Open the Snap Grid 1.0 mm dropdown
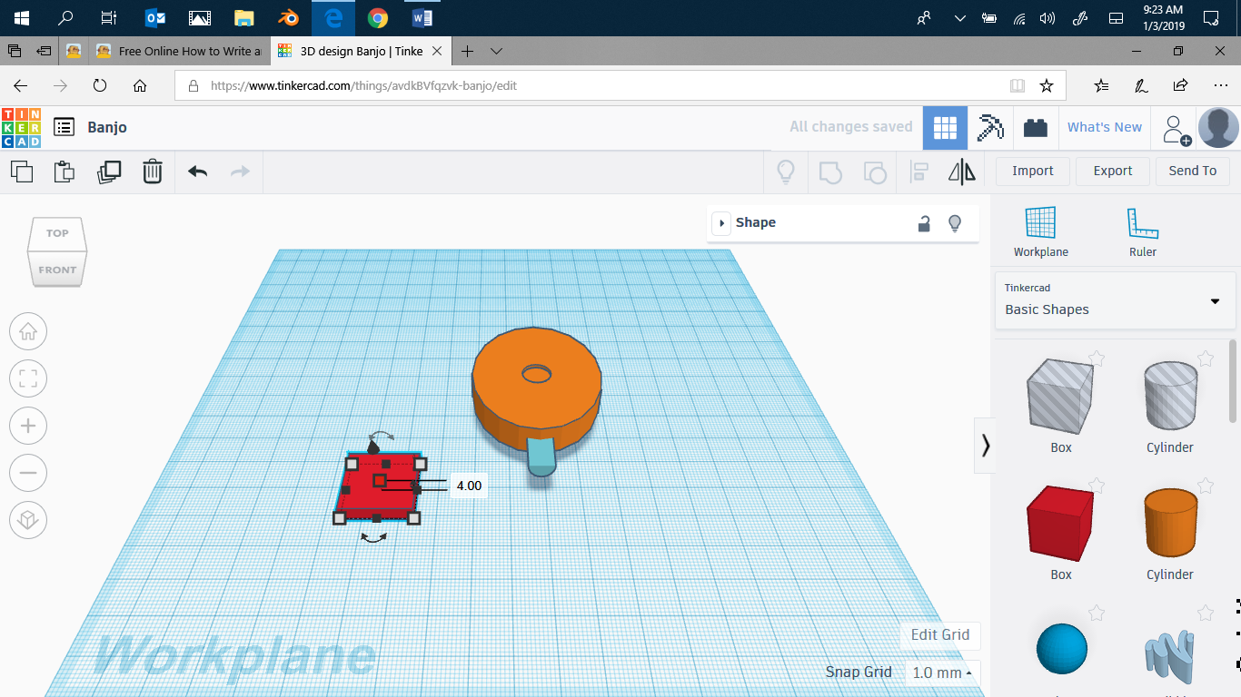 click(x=942, y=672)
